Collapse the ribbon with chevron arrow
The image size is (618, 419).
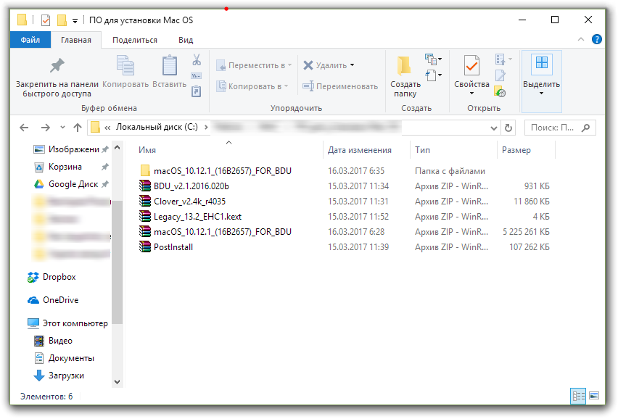tap(582, 40)
